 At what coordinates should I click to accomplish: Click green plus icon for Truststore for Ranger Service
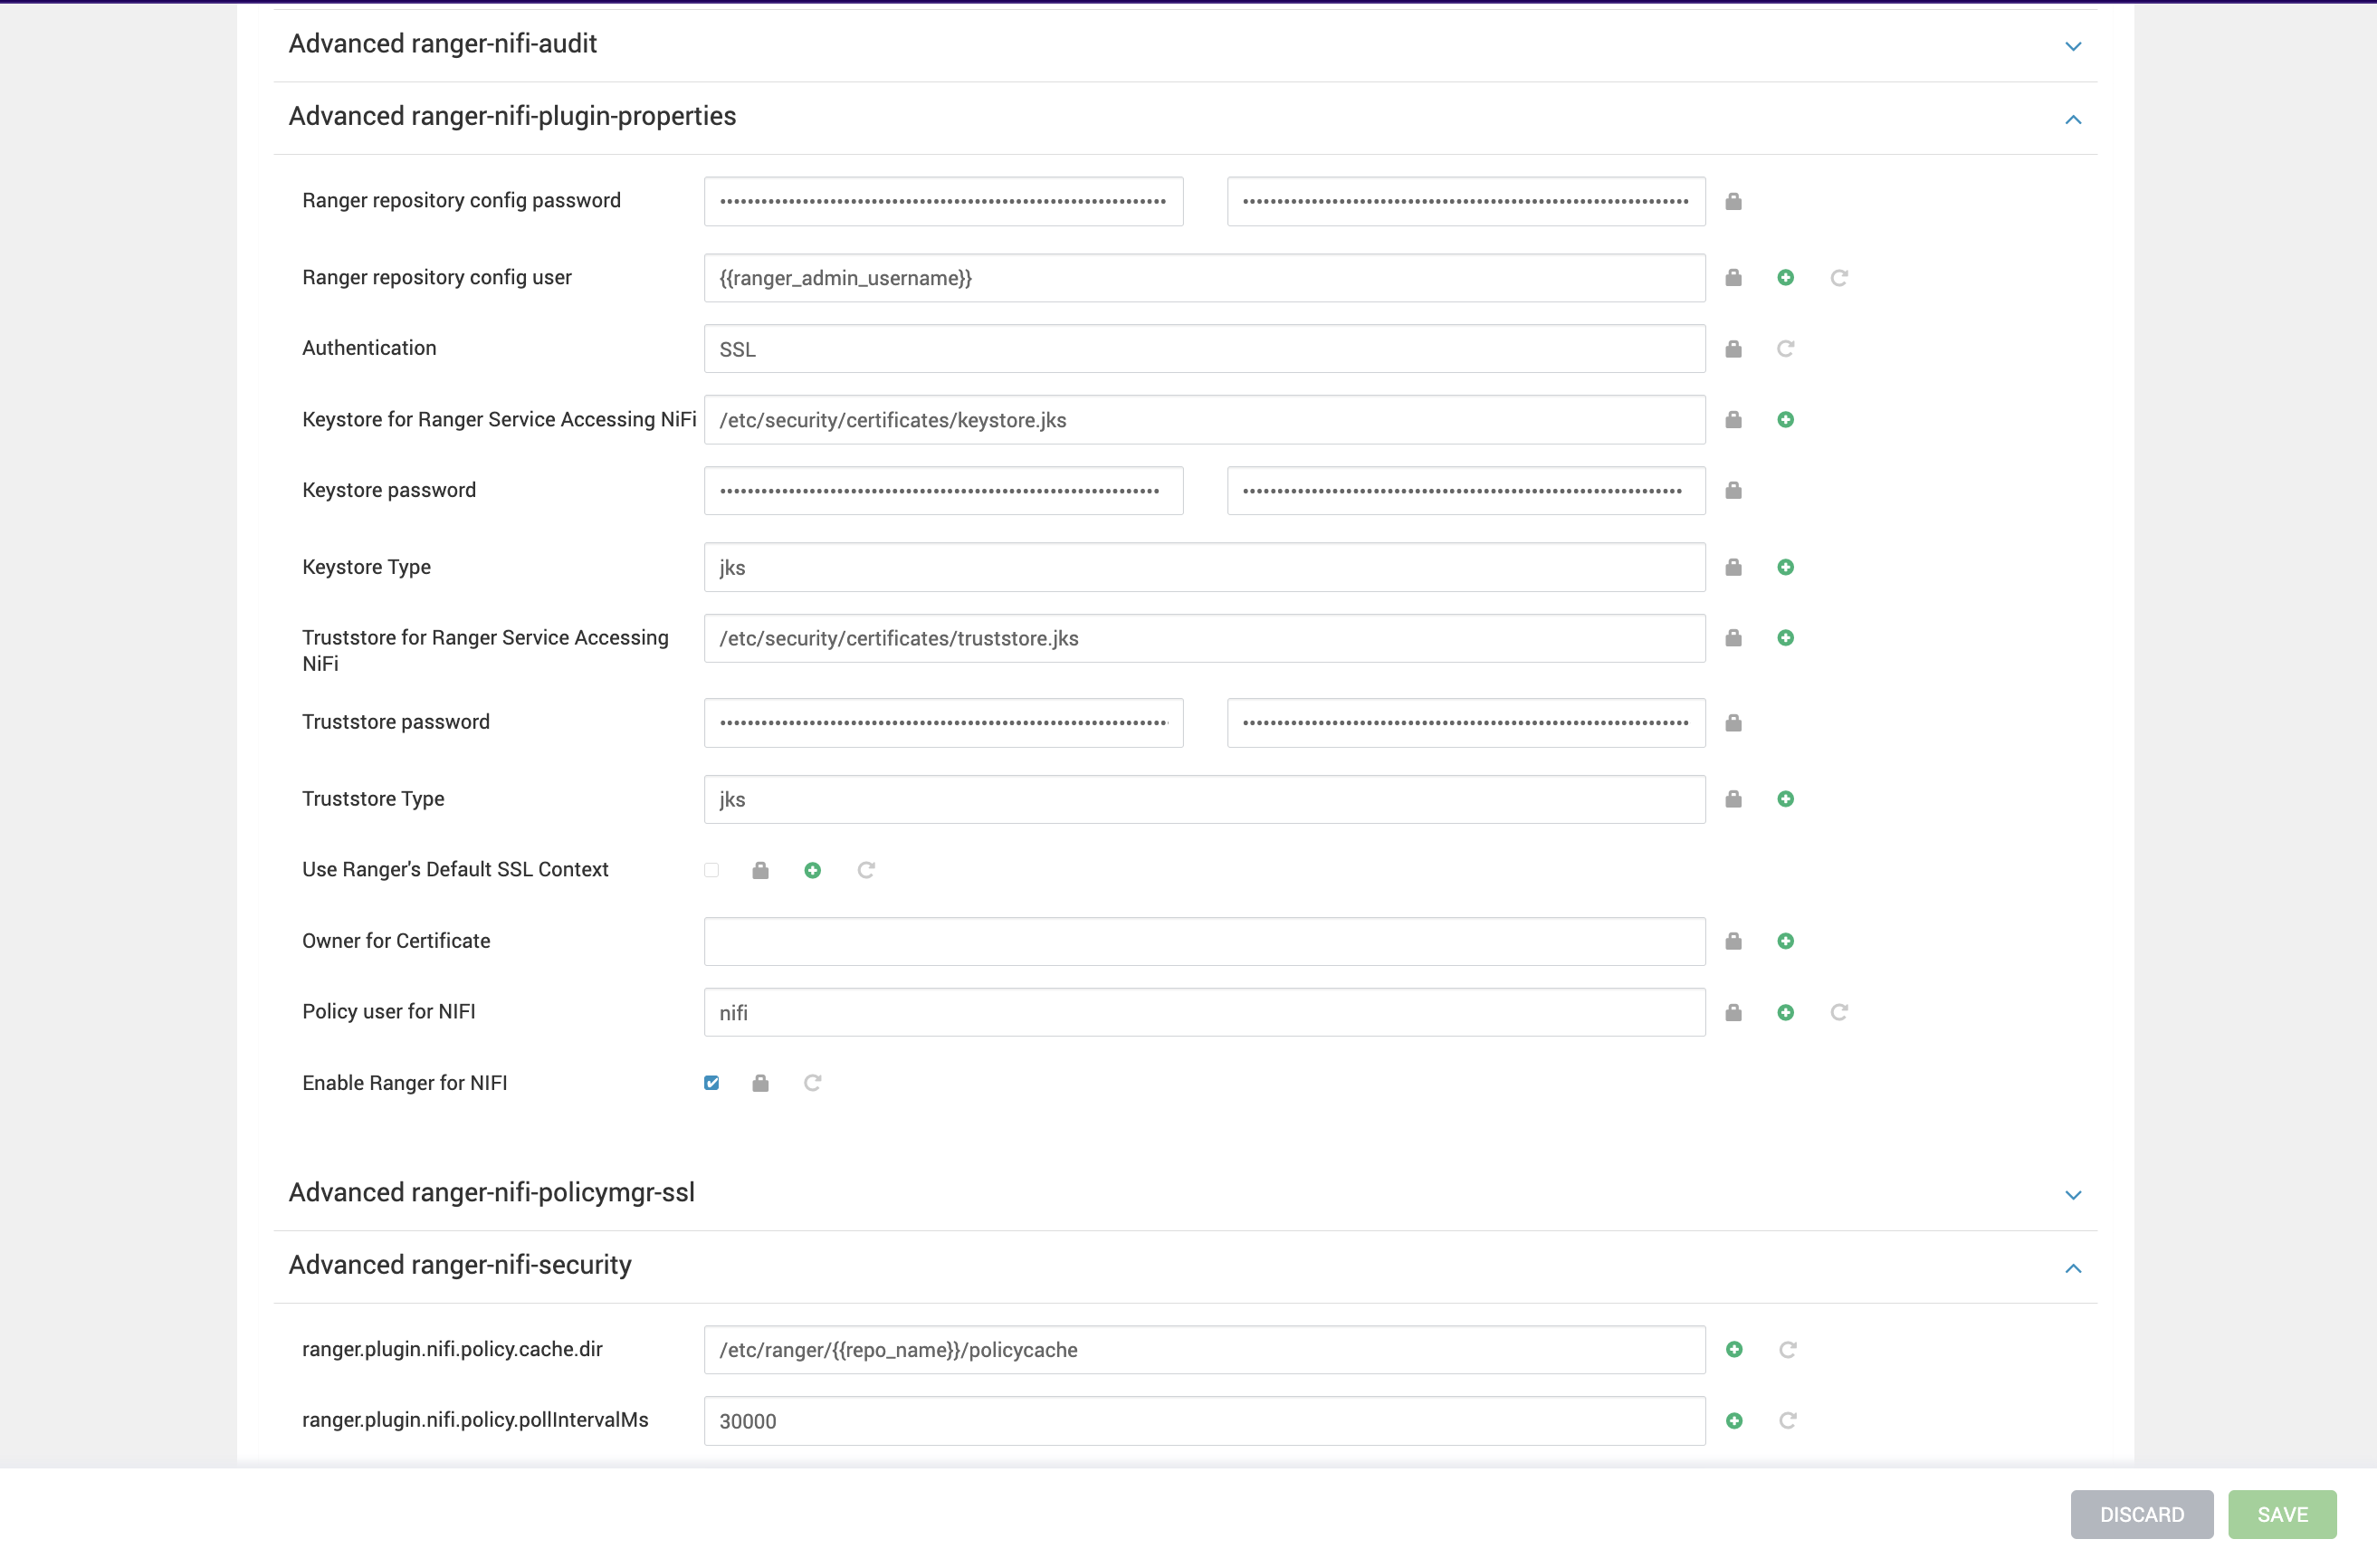click(x=1785, y=638)
